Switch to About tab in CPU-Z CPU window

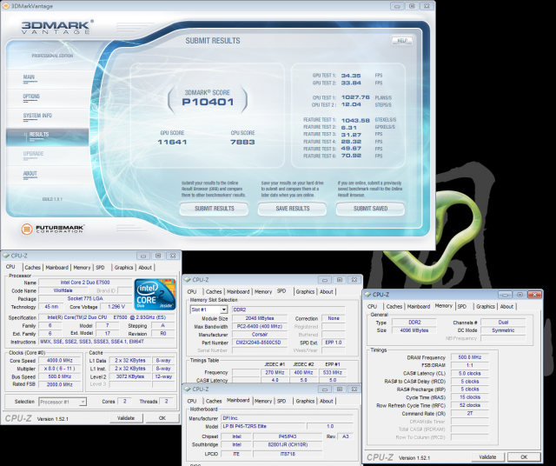[x=145, y=267]
